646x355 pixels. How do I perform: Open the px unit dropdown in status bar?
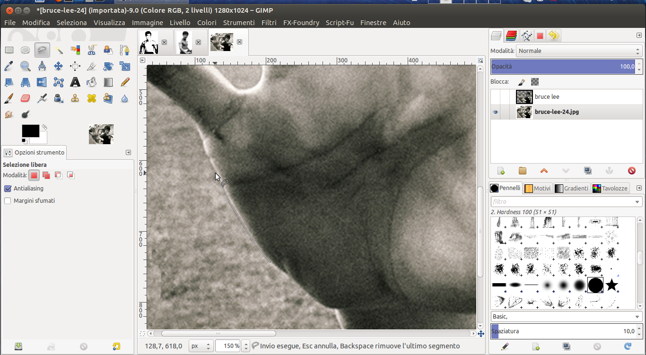[x=201, y=346]
